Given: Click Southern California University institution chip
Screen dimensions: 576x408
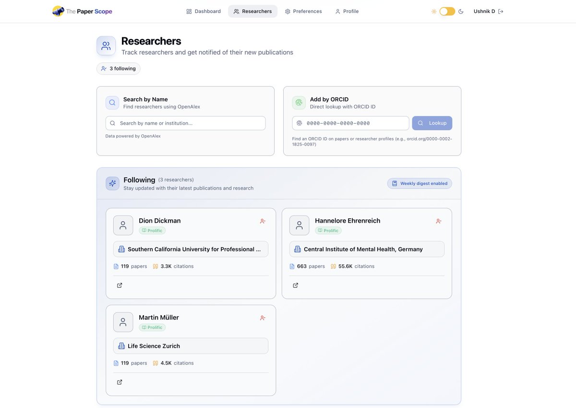Looking at the screenshot, I should [191, 249].
